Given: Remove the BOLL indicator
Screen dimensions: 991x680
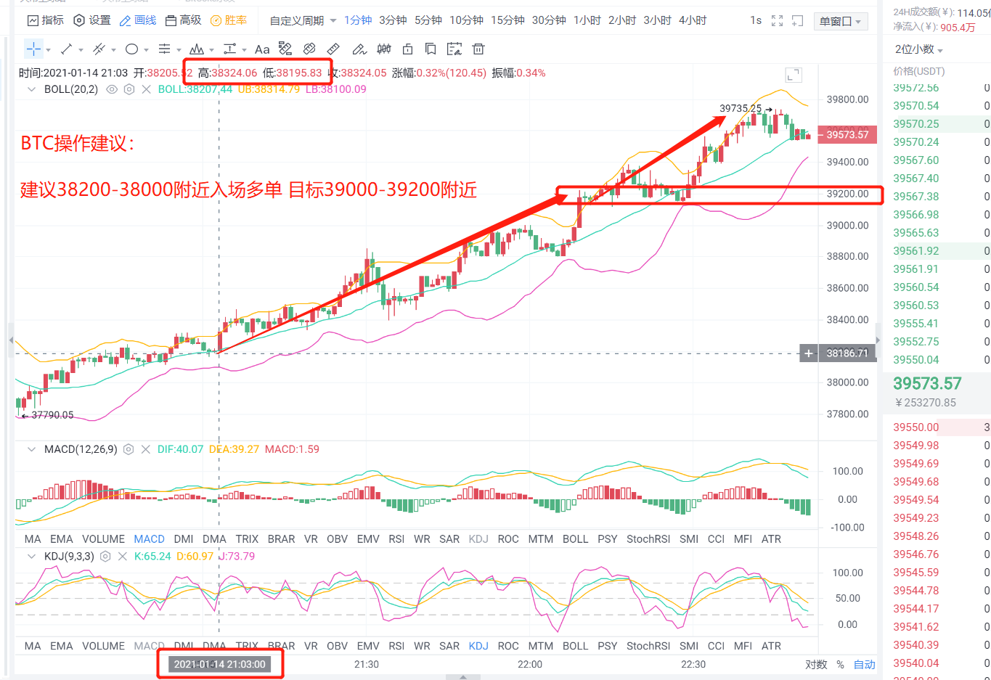Looking at the screenshot, I should pos(146,89).
